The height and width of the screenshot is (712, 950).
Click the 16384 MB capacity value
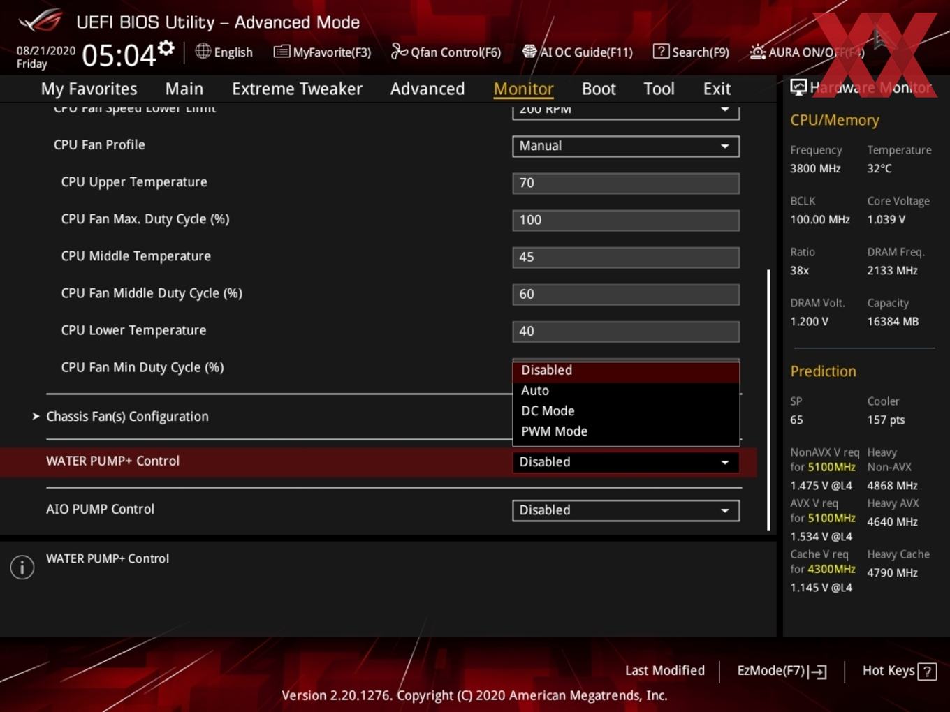pos(893,321)
